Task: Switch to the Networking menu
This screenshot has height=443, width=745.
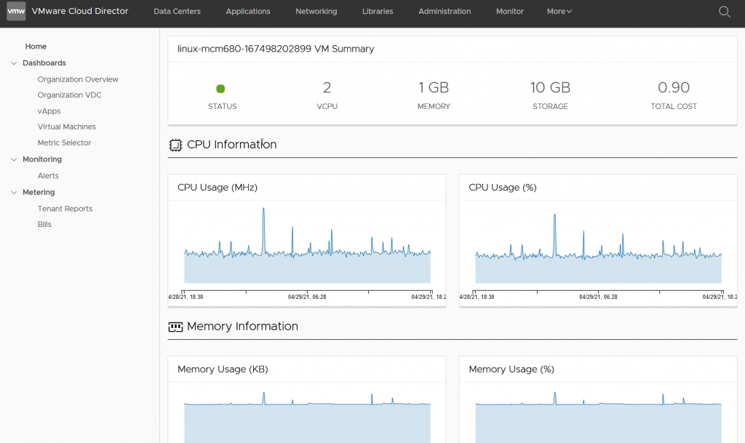Action: 316,12
